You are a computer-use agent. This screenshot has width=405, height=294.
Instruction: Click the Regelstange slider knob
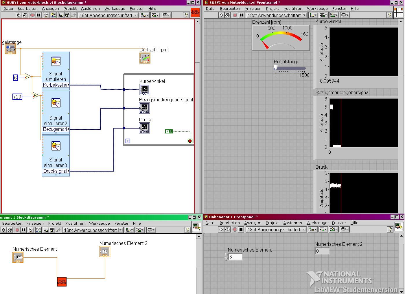point(276,67)
